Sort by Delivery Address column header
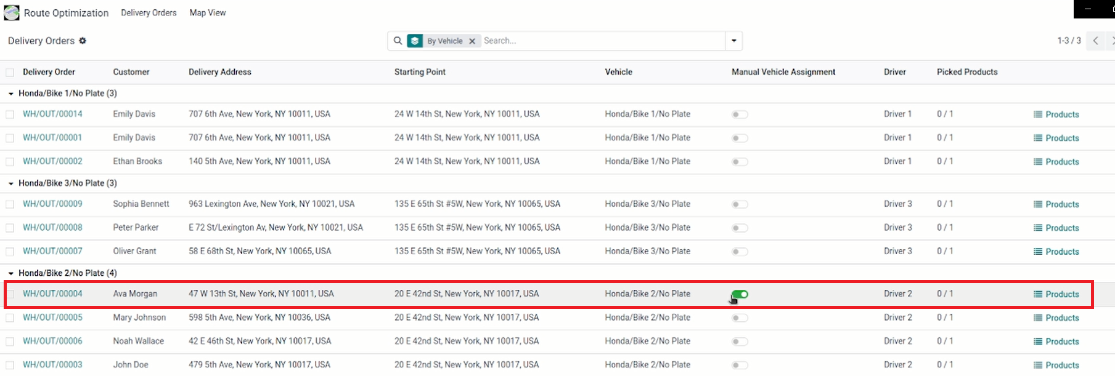The image size is (1115, 376). point(220,72)
